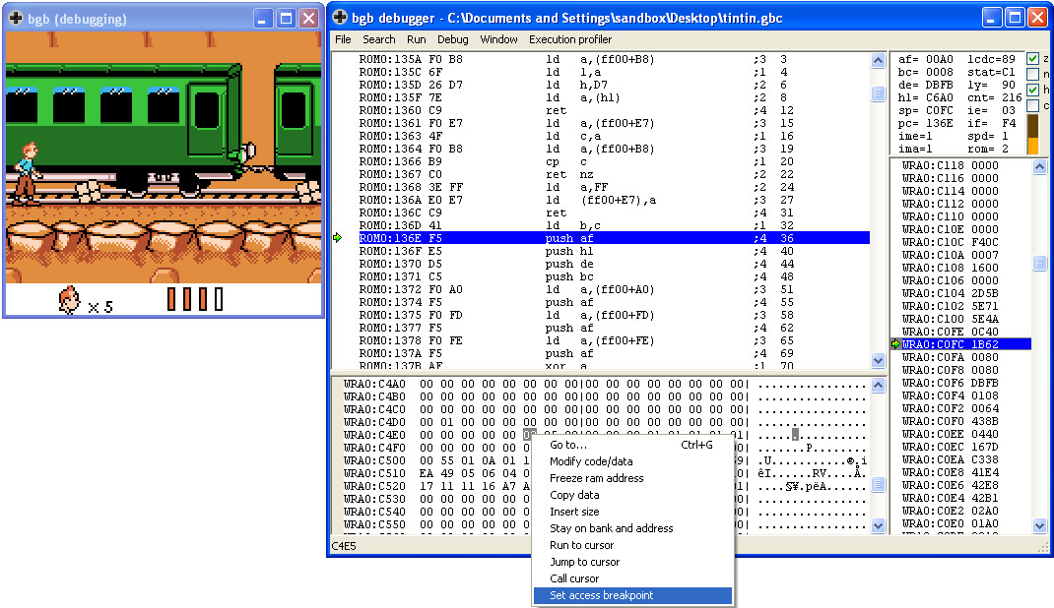1054x608 pixels.
Task: Click the af= 00A0 register value
Action: (x=926, y=59)
